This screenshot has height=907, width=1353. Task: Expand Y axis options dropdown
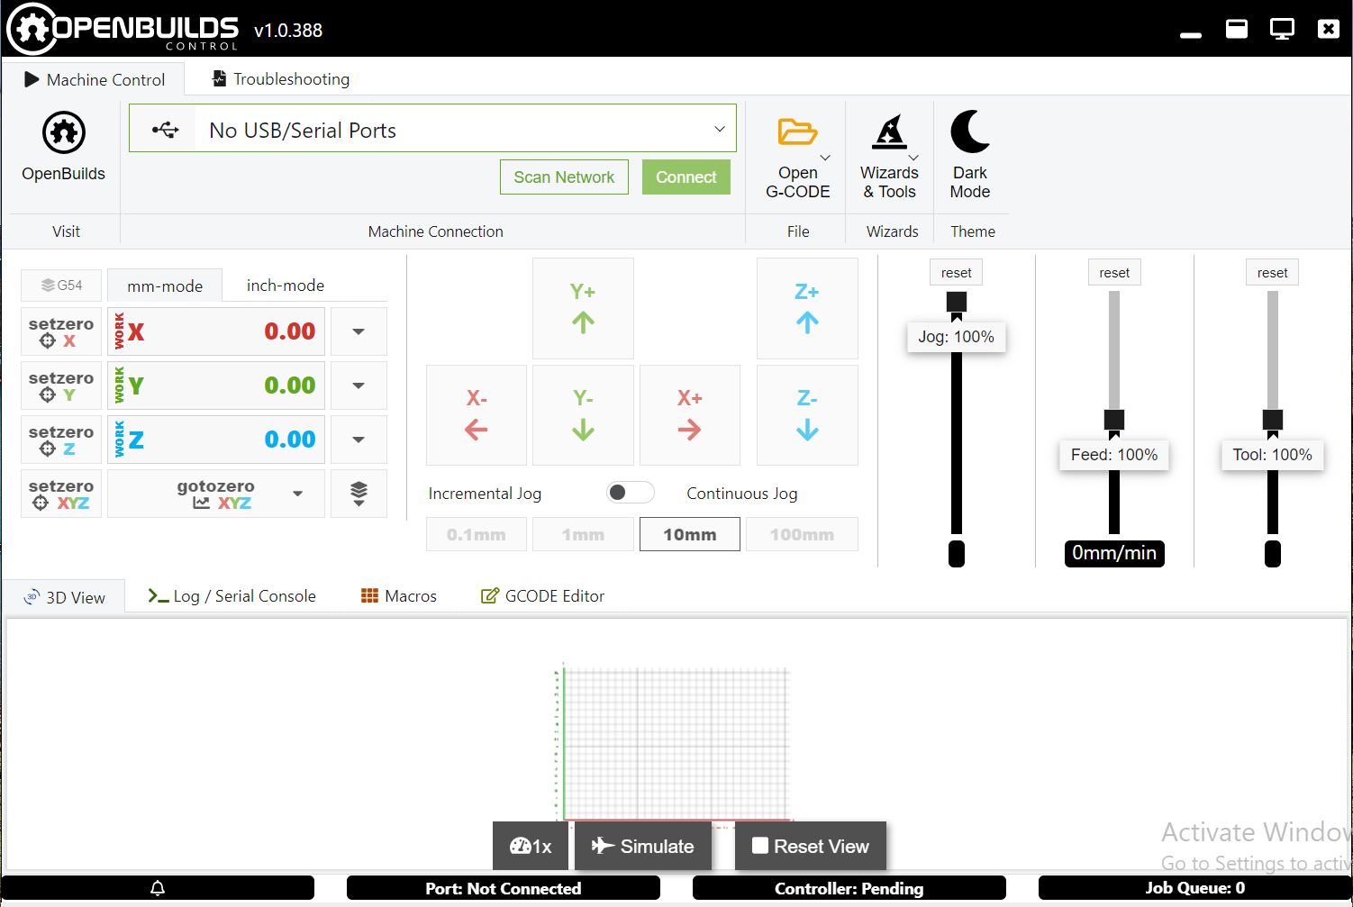coord(359,385)
